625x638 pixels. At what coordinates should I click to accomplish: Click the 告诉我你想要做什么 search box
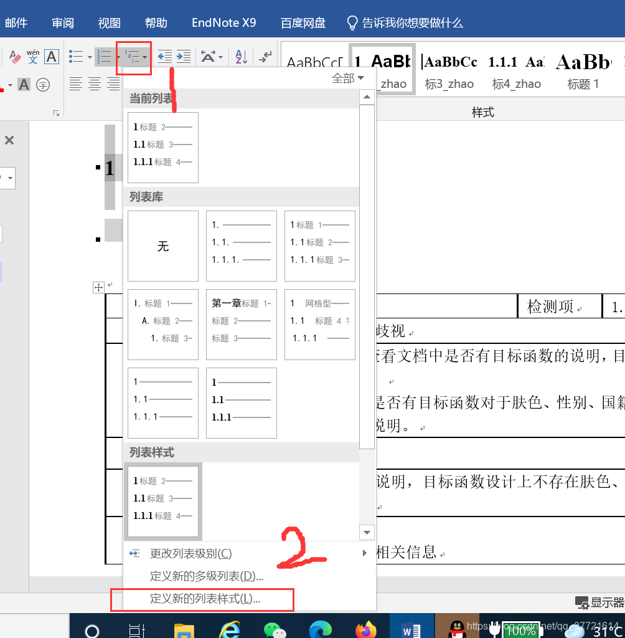(405, 23)
